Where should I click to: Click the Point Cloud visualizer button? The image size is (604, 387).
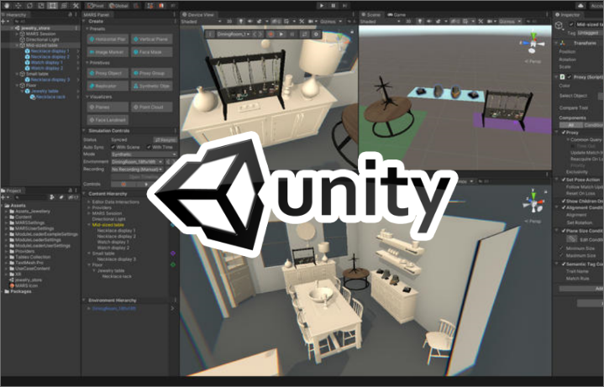click(x=151, y=107)
